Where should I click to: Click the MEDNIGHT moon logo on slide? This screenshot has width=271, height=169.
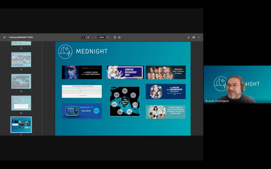pyautogui.click(x=65, y=51)
